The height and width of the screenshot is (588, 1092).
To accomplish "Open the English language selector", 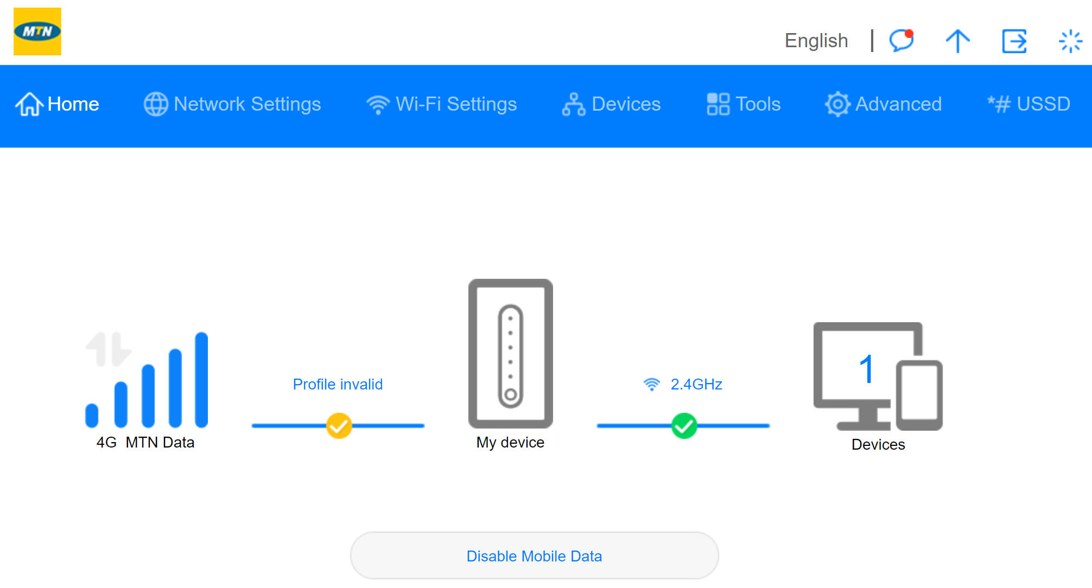I will coord(816,41).
